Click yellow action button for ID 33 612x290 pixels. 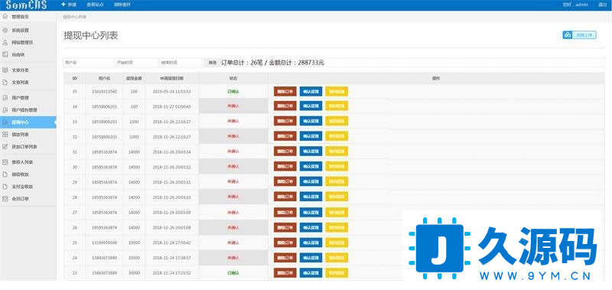[x=337, y=121]
